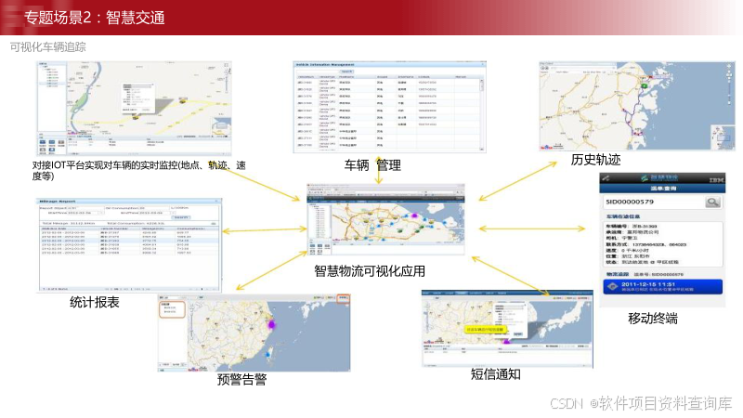Image resolution: width=743 pixels, height=418 pixels.
Task: Click the IOT real-time monitoring description text
Action: pyautogui.click(x=138, y=170)
